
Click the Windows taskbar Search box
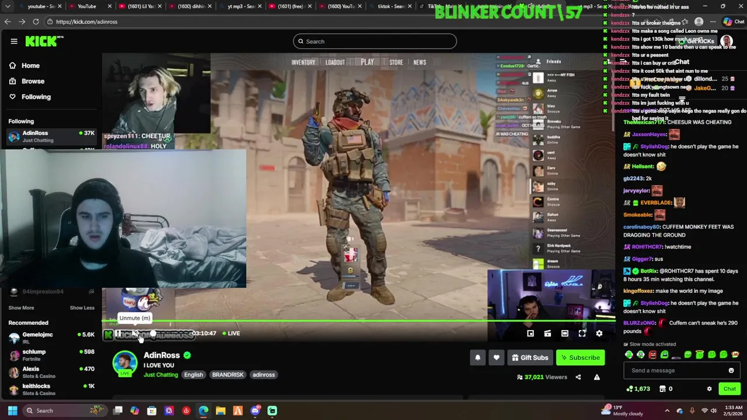coord(64,411)
